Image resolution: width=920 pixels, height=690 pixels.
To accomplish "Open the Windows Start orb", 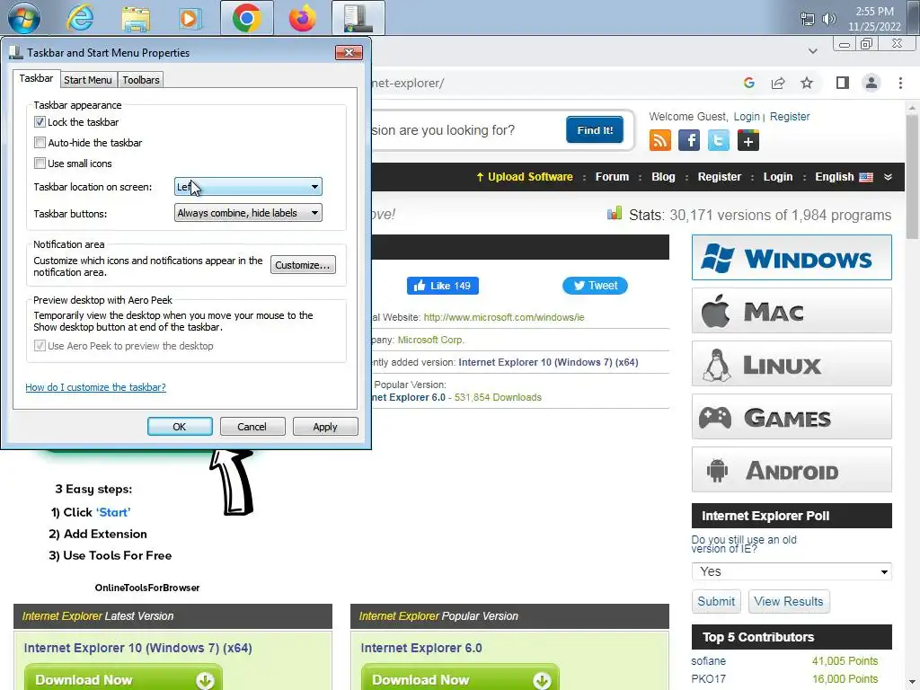I will click(24, 18).
